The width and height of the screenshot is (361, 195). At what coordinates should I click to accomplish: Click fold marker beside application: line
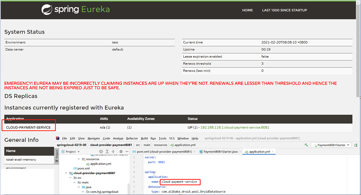point(143,177)
